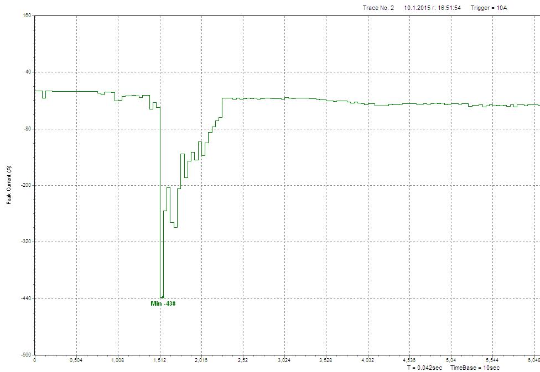The image size is (540, 372).
Task: Click the T = 0.042sec readout
Action: pyautogui.click(x=424, y=368)
